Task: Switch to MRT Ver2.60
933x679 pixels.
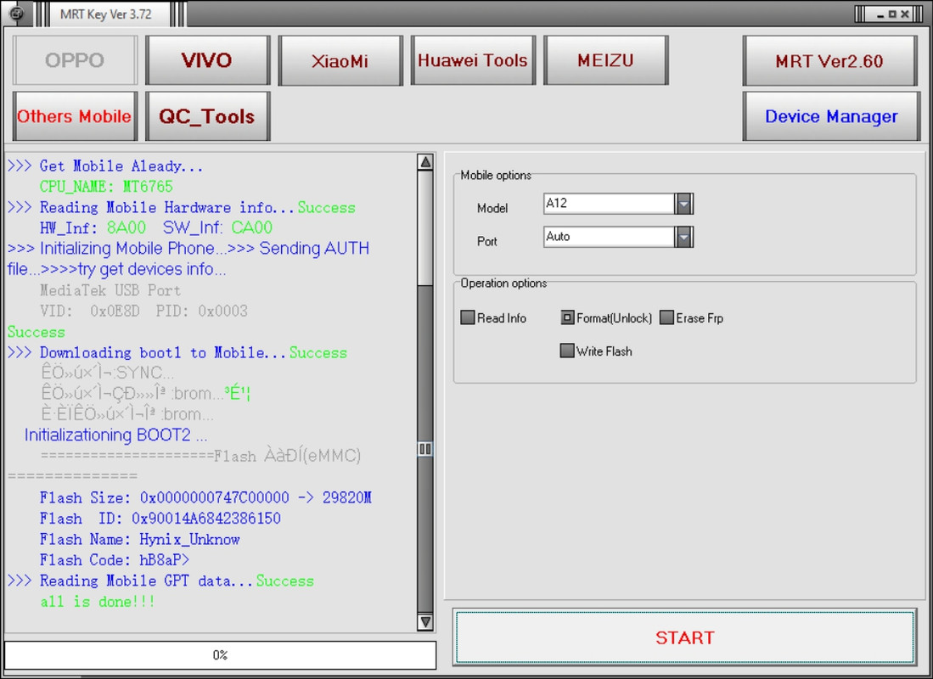Action: click(829, 61)
